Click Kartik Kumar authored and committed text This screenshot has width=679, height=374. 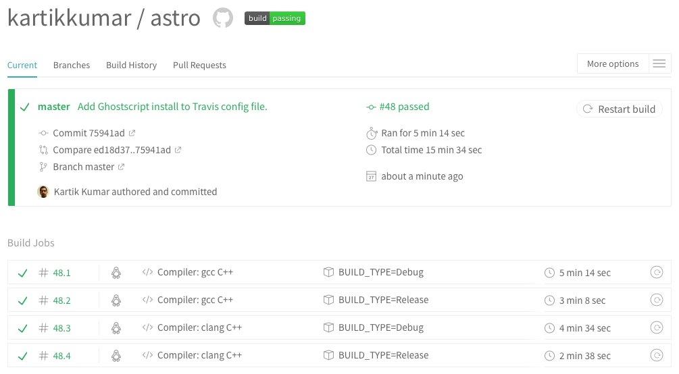(136, 192)
